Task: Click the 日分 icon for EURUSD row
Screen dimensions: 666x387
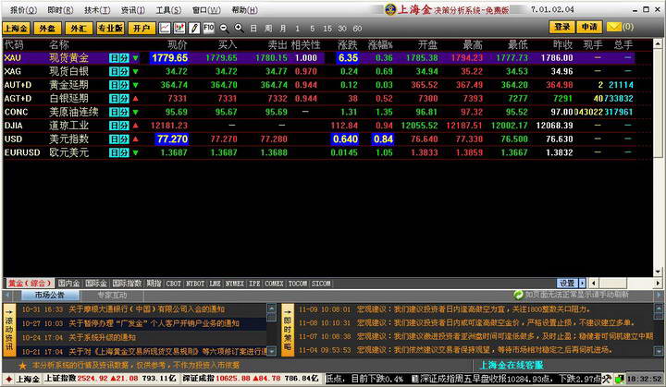Action: coord(119,153)
